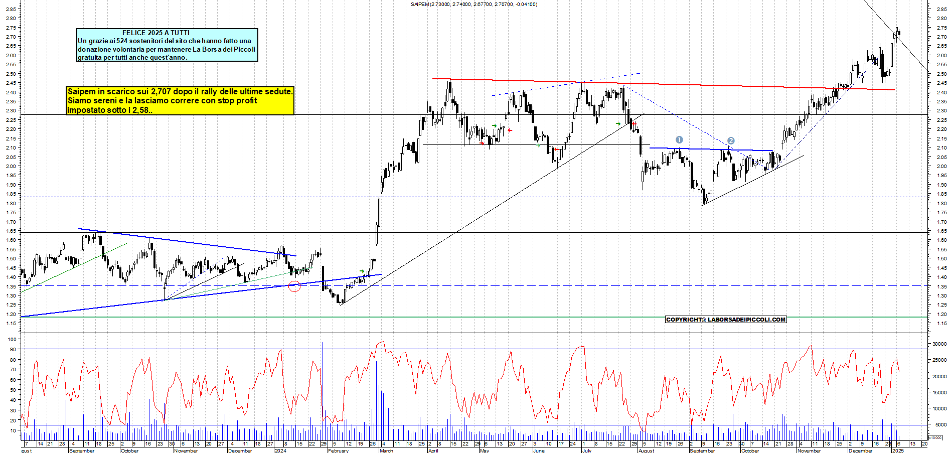Viewport: 948px width, 453px height.
Task: Click the 30 level on oscillator scale
Action: click(13, 410)
